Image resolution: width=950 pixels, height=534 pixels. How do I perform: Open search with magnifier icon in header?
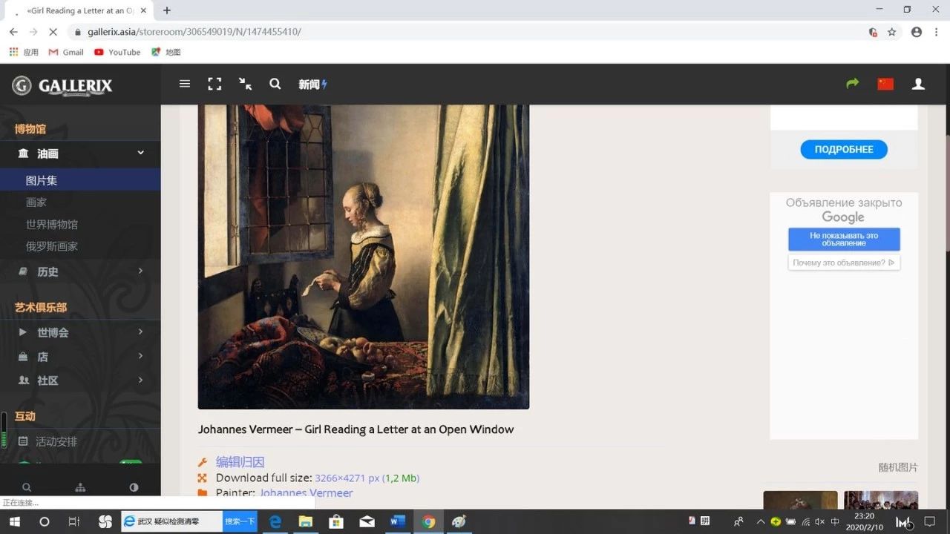(x=275, y=84)
